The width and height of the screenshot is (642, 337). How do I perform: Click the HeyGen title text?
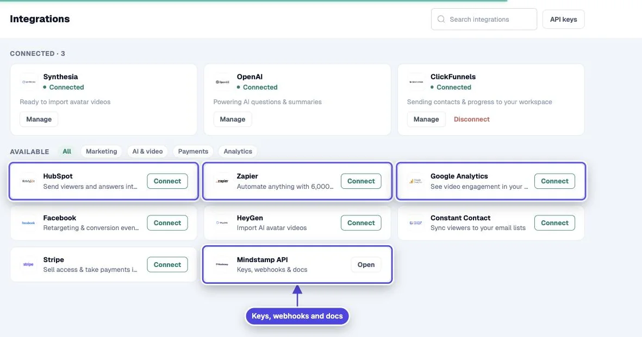tap(250, 218)
